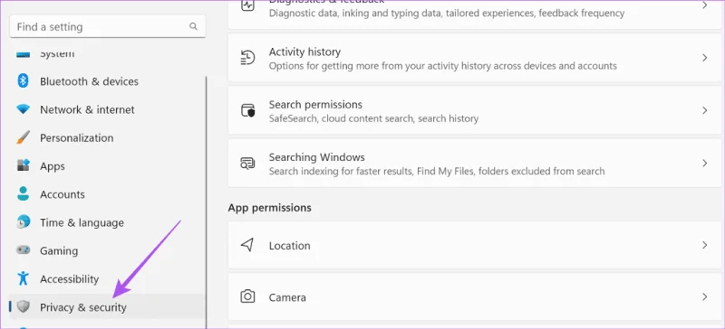
Task: Click the Location arrow icon
Action: [247, 245]
